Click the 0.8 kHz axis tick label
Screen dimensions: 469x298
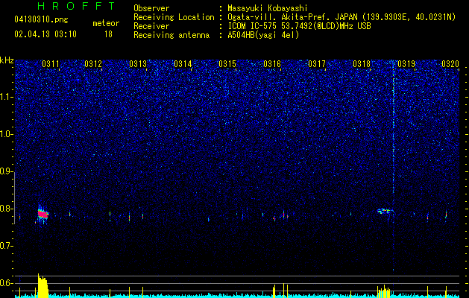pos(7,209)
